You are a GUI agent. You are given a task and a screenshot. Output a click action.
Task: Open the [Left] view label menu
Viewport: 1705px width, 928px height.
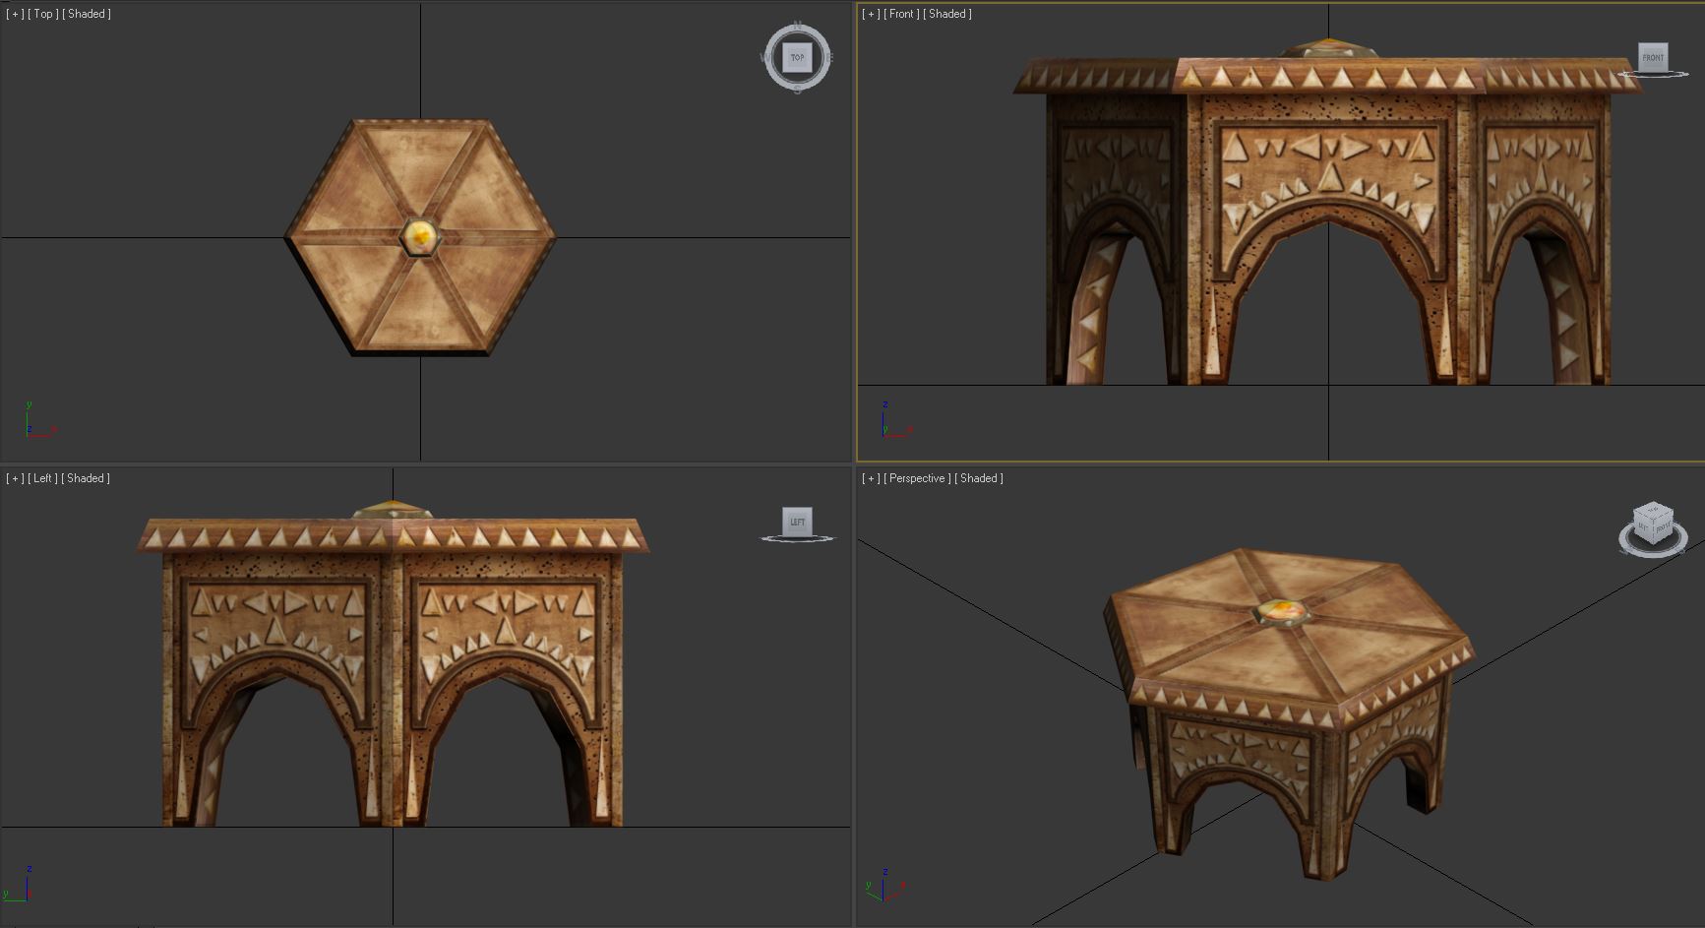tap(43, 478)
